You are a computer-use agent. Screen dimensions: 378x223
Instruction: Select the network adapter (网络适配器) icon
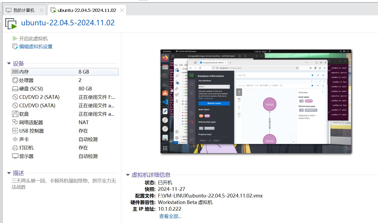pyautogui.click(x=15, y=122)
